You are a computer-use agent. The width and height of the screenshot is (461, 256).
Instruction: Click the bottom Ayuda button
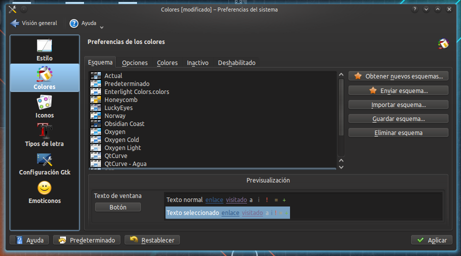coord(29,240)
